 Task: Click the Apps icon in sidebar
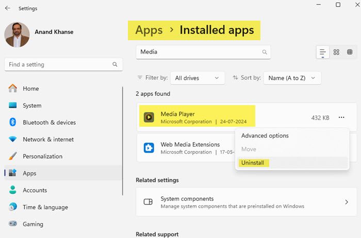[x=13, y=173]
